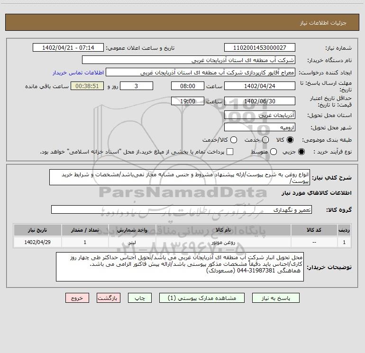Image resolution: width=365 pixels, height=353 pixels.
Task: Click the deadline time field 08:00
Action: pyautogui.click(x=188, y=86)
